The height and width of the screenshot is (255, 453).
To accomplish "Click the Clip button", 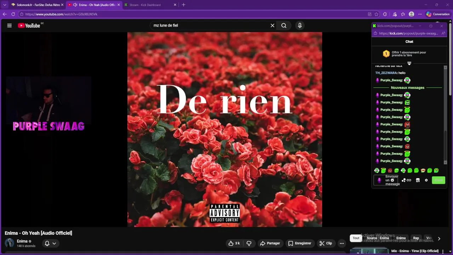I will tap(326, 243).
